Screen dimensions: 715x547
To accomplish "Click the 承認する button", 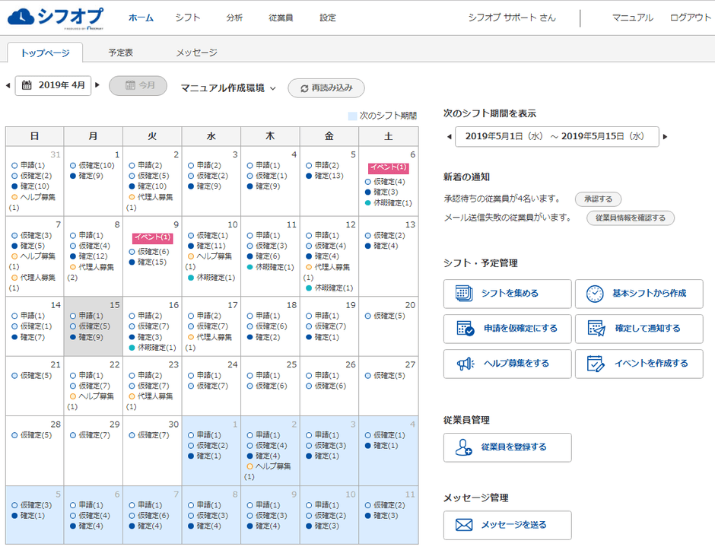I will pyautogui.click(x=597, y=199).
